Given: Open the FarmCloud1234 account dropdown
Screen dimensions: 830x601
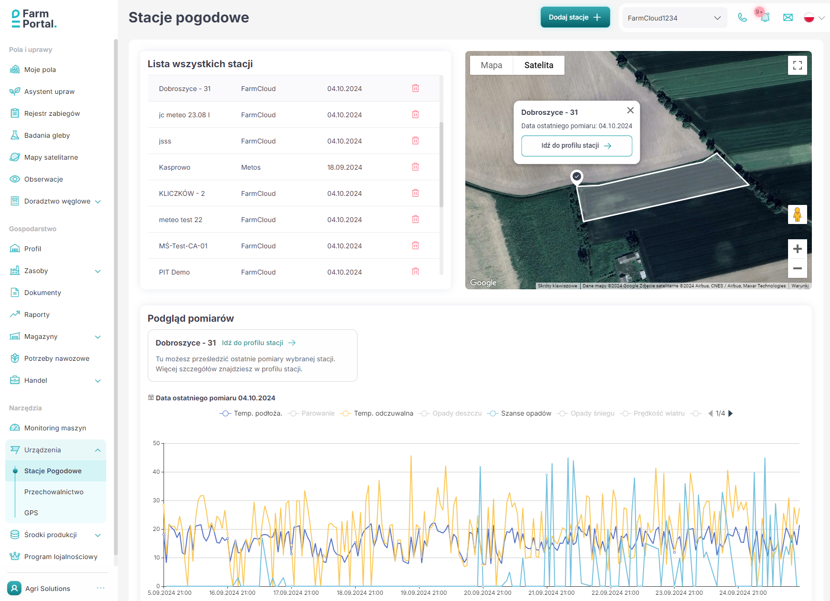Looking at the screenshot, I should coord(675,18).
